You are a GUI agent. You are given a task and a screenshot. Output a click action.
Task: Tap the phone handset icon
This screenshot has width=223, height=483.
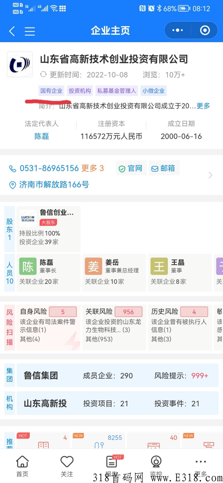point(12,168)
